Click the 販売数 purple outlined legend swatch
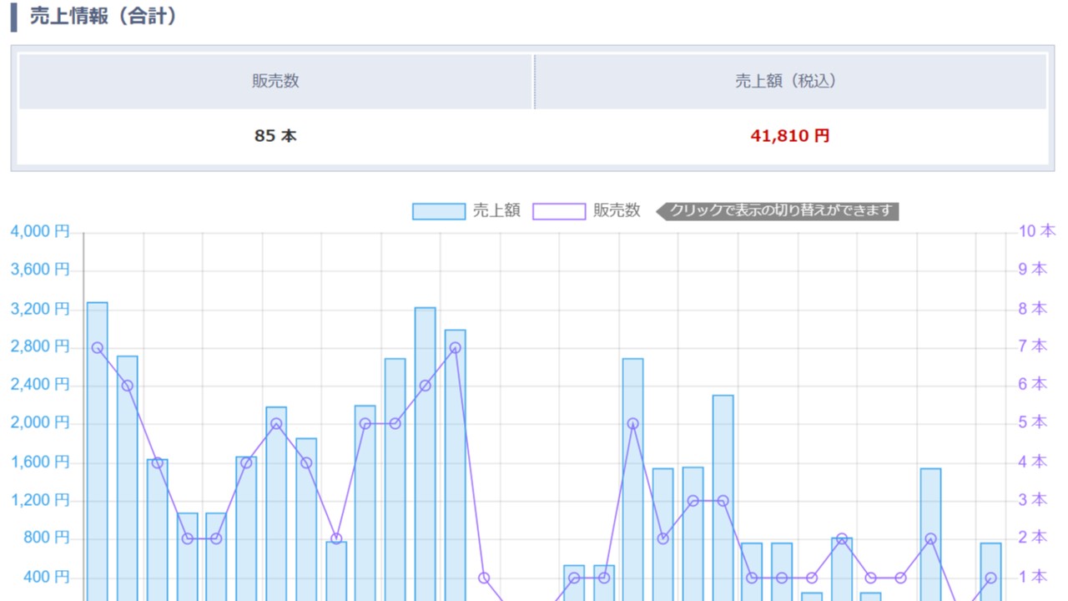This screenshot has width=1068, height=601. pos(559,211)
